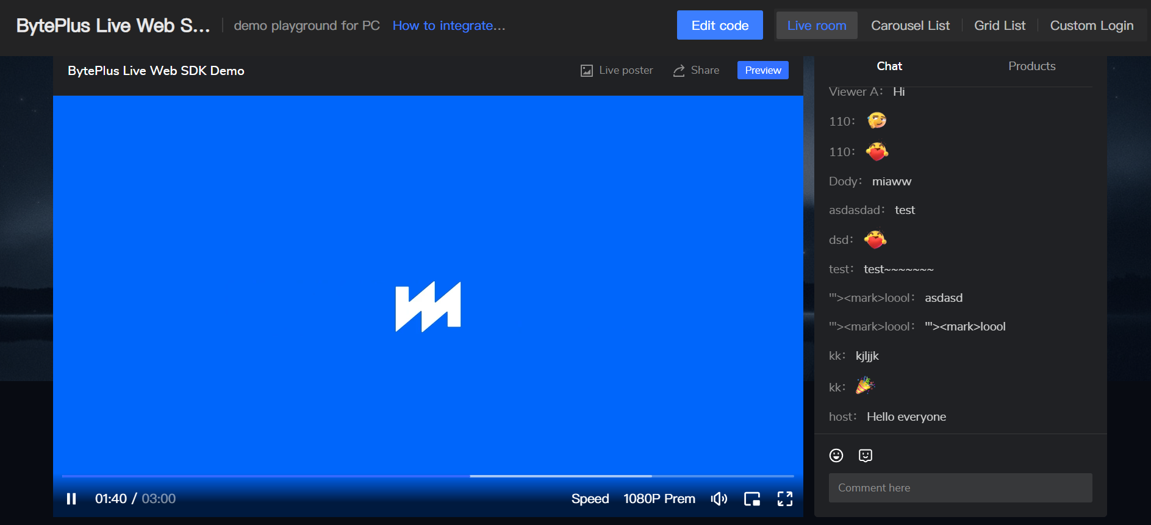Open the Speed playback menu
This screenshot has width=1151, height=525.
[x=590, y=499]
